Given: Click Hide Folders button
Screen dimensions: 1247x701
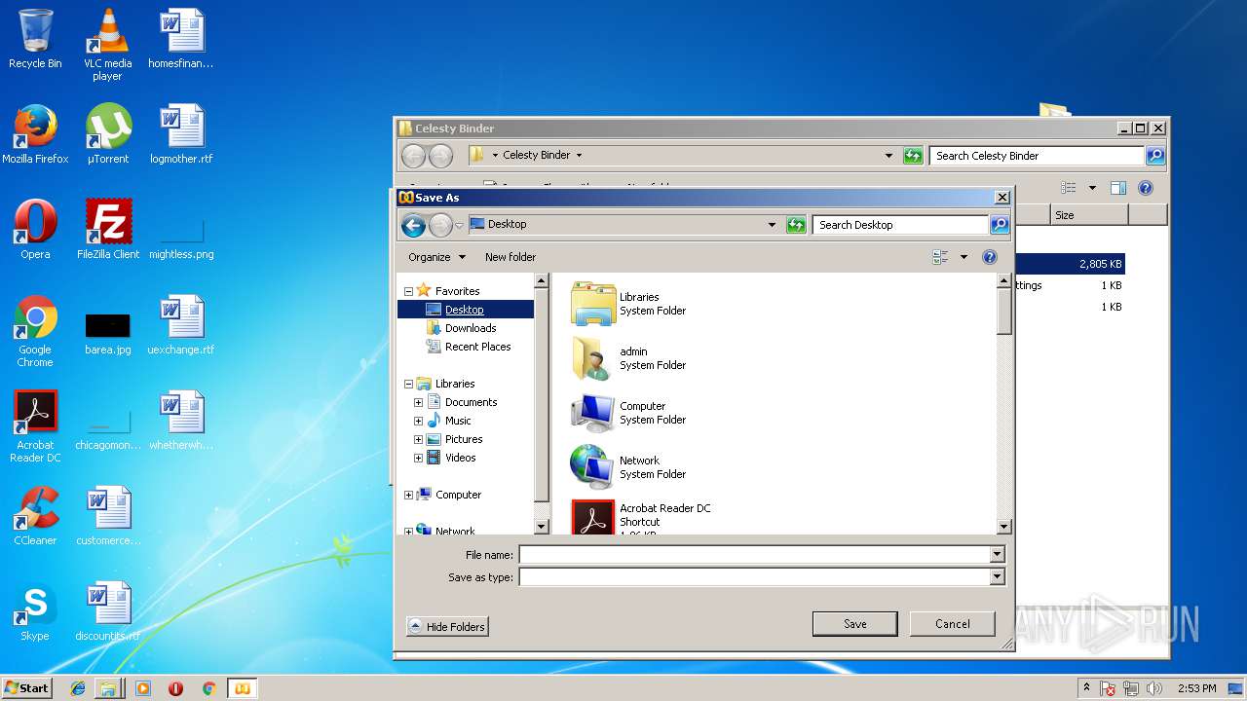Looking at the screenshot, I should coord(447,627).
